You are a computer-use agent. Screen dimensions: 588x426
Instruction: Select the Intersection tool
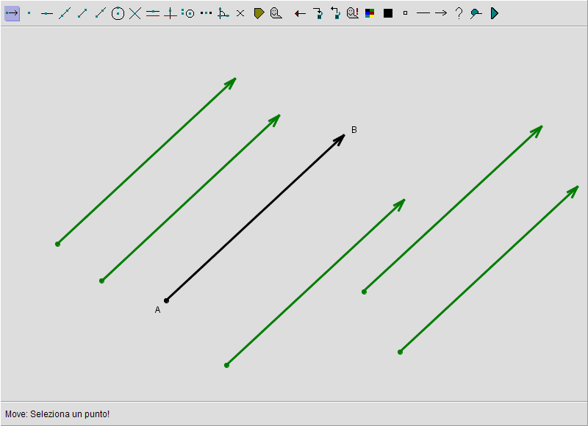click(135, 13)
